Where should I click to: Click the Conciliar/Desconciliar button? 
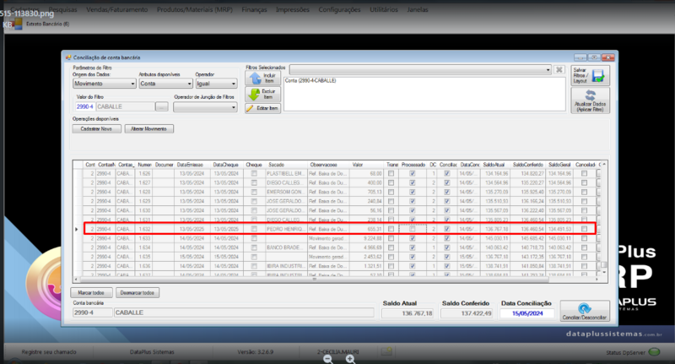584,311
